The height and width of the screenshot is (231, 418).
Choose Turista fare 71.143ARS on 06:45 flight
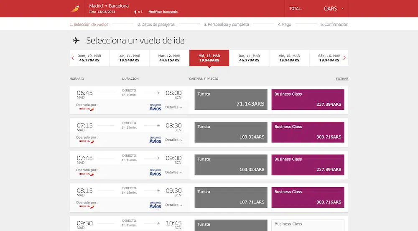tap(231, 100)
